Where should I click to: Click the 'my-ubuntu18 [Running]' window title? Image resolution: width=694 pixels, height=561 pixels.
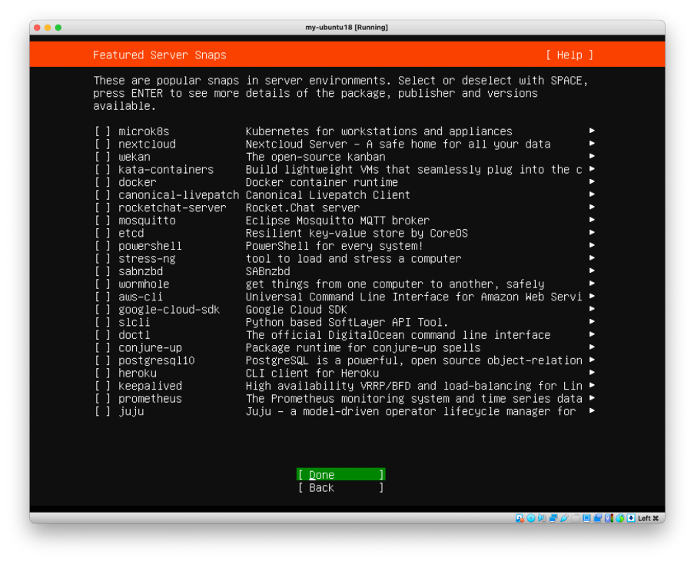[x=347, y=28]
